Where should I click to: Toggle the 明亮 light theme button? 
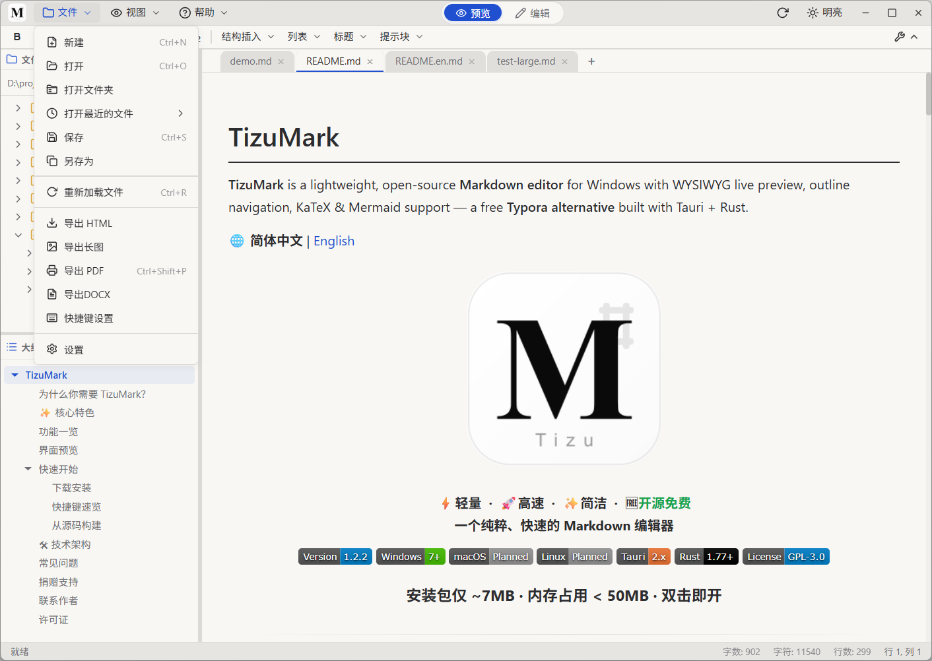(824, 13)
